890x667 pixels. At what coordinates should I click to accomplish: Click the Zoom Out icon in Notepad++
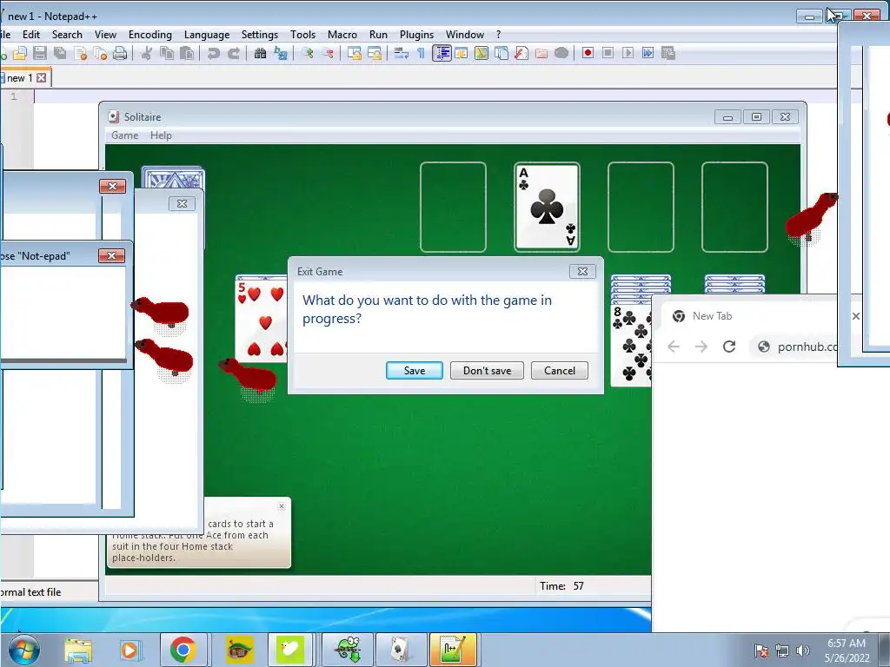328,53
